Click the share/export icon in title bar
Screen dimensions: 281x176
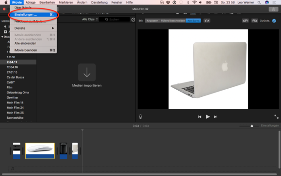click(273, 9)
